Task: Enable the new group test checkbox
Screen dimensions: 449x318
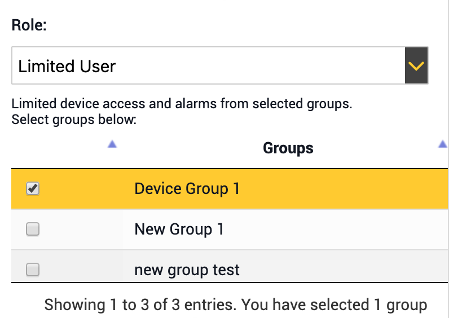Action: click(x=33, y=270)
